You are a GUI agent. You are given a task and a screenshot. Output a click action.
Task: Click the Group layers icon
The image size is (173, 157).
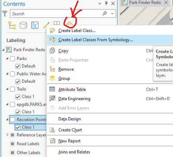pyautogui.click(x=52, y=78)
